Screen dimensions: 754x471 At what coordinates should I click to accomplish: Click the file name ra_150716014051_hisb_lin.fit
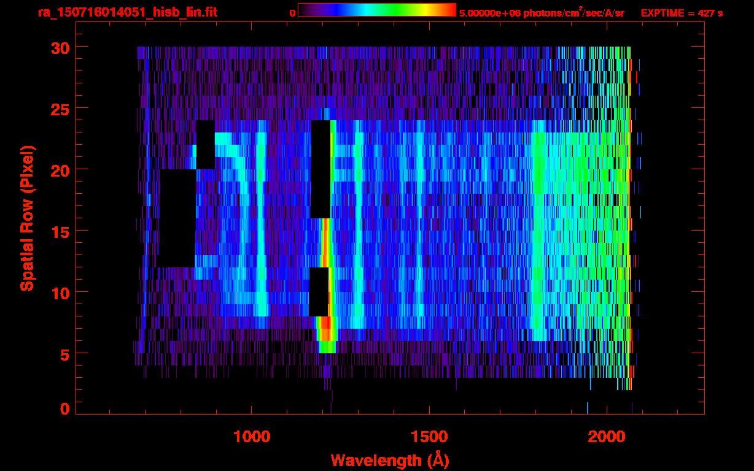coord(127,12)
